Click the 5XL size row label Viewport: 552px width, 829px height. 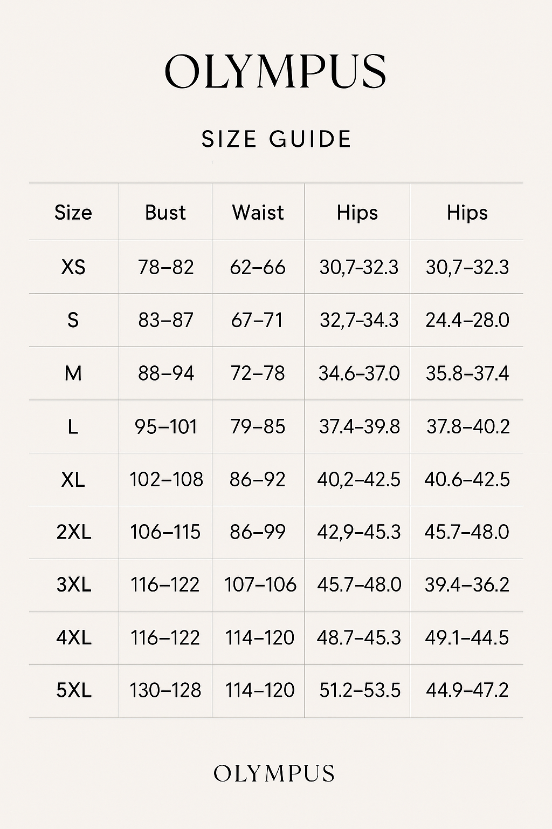(x=74, y=690)
